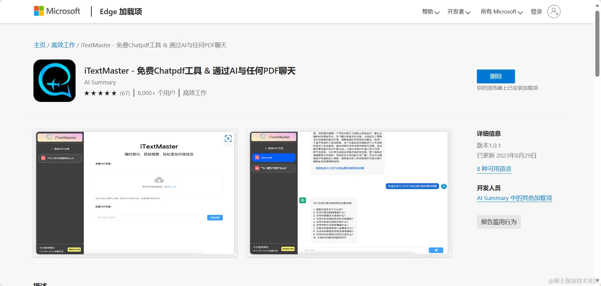Open AI Summary 中的其他加载项 link
601x286 pixels.
(514, 198)
